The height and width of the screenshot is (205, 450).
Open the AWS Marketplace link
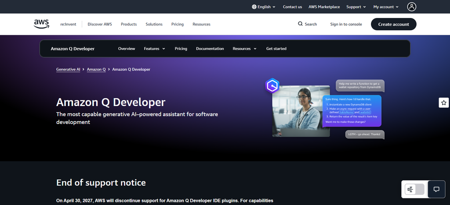pos(324,7)
